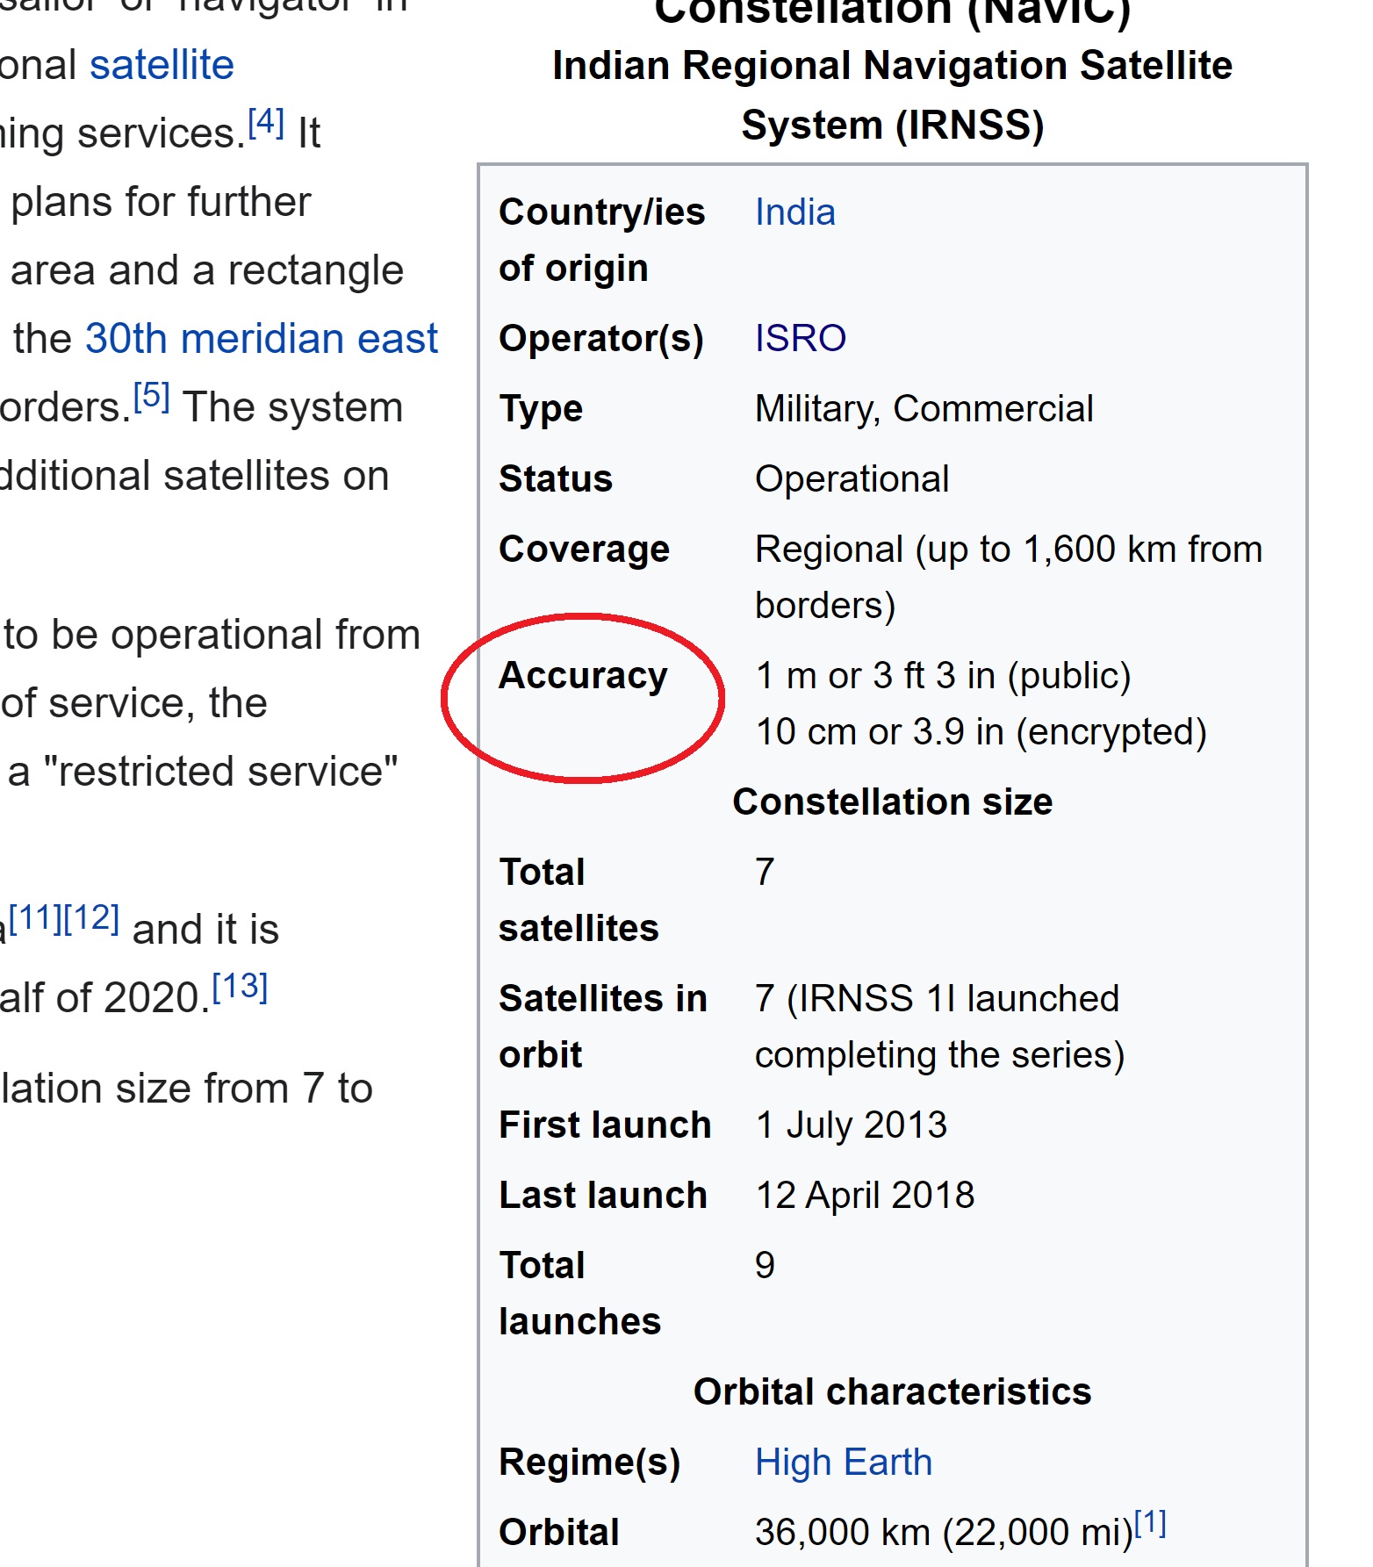Click '7 (IRNSS 1I launched' text
Viewport: 1373px width, 1567px height.
(x=938, y=999)
